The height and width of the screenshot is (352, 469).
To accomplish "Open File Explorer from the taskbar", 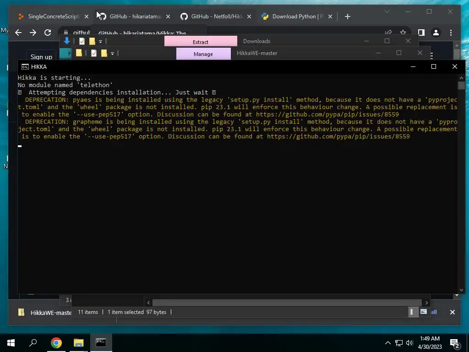I will pyautogui.click(x=78, y=343).
